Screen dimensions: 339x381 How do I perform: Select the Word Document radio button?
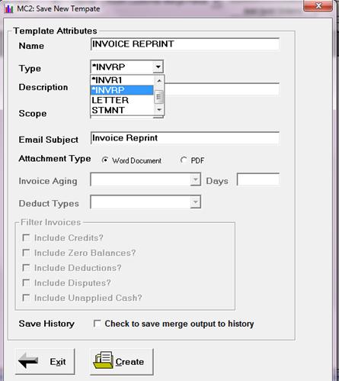(x=104, y=160)
